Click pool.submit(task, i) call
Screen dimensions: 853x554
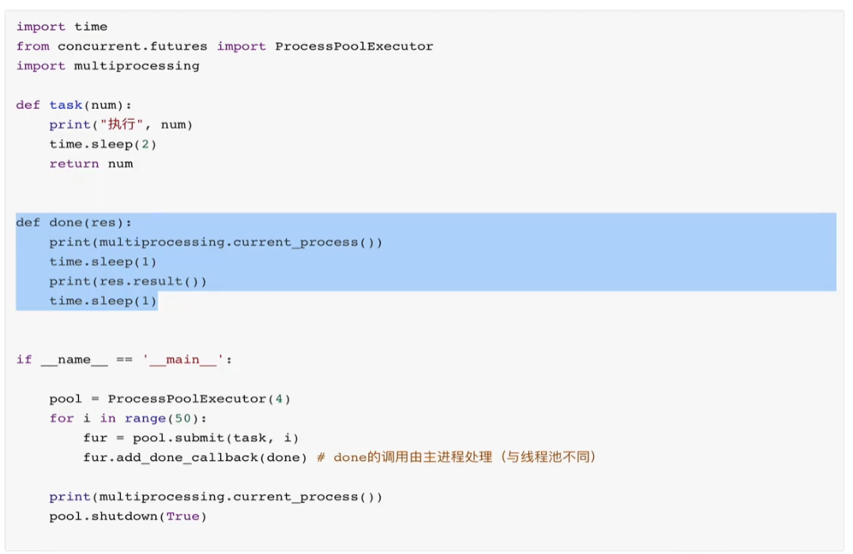(x=216, y=438)
